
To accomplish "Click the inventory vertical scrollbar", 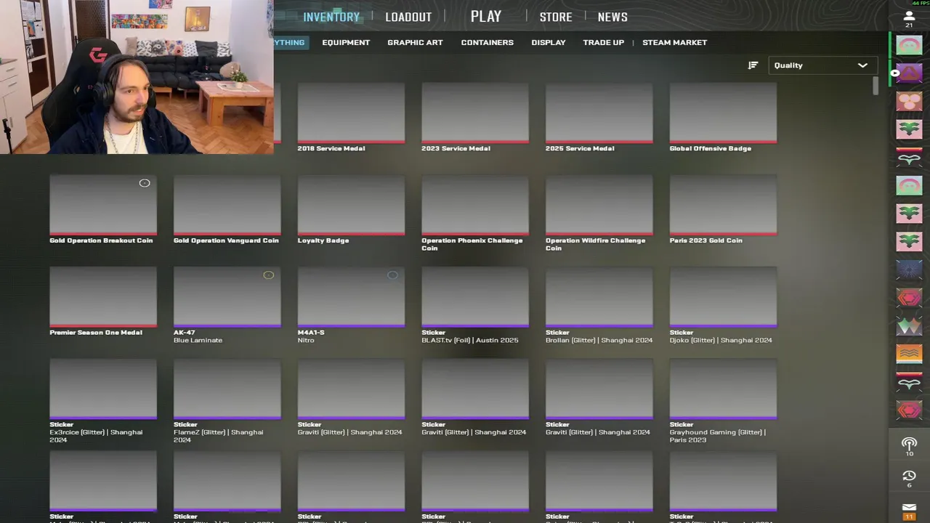I will (876, 86).
